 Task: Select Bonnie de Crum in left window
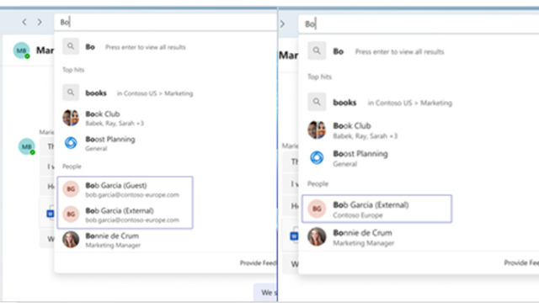tap(166, 240)
